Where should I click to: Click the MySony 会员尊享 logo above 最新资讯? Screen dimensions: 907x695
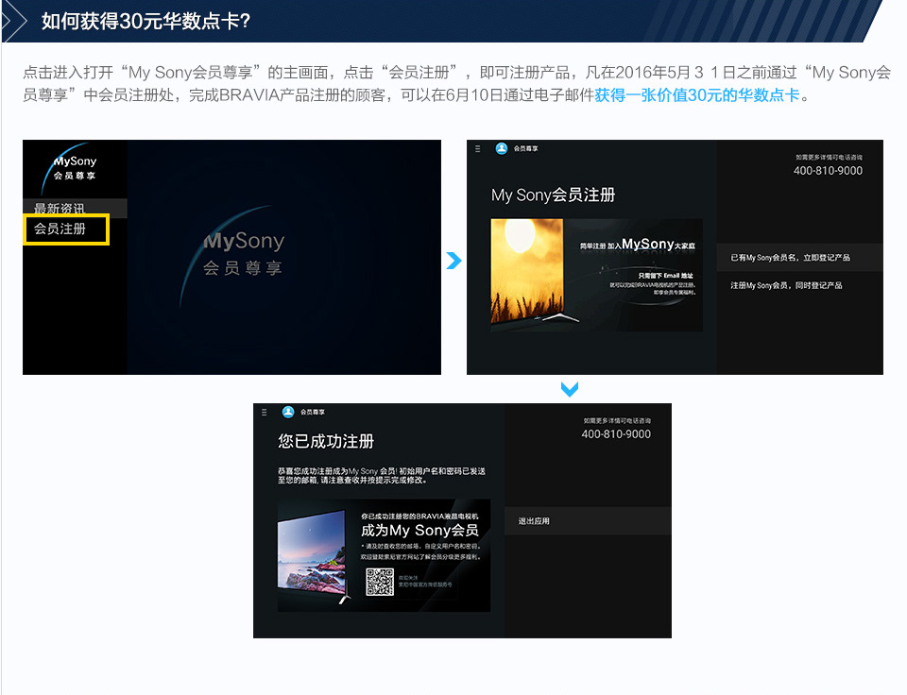coord(71,167)
